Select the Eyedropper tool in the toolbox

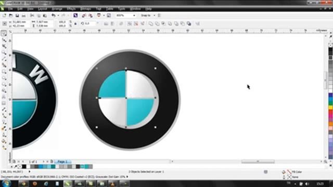click(4, 128)
